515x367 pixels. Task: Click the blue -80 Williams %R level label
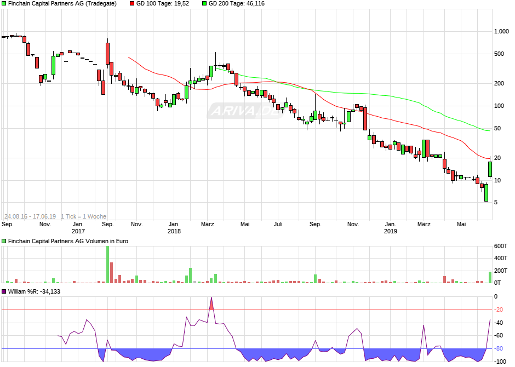(x=499, y=348)
